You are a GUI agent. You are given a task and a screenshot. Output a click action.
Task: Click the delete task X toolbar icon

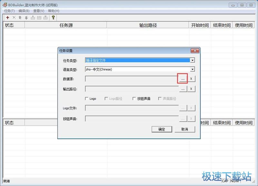click(x=14, y=17)
